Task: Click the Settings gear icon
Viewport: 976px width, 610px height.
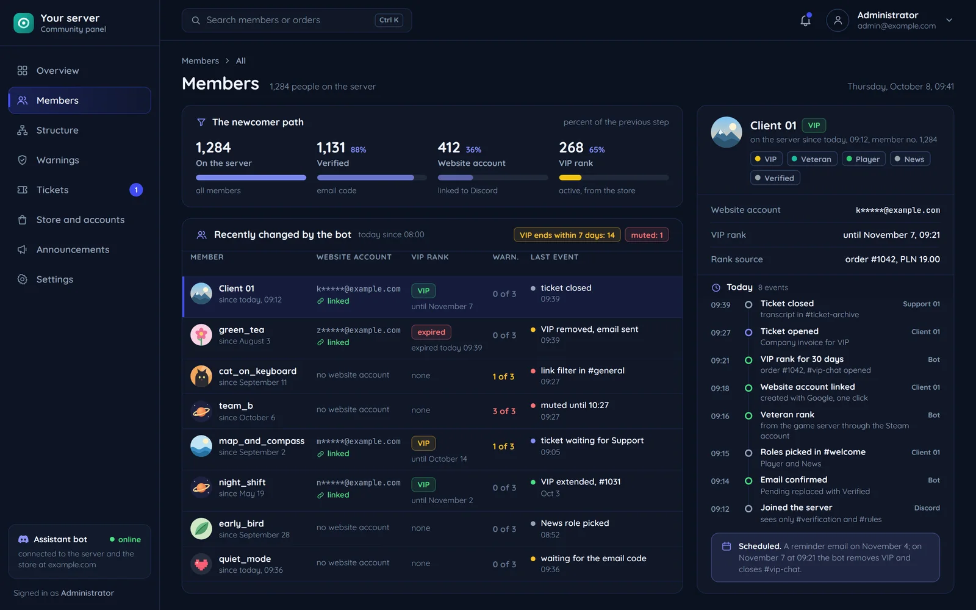Action: [23, 279]
